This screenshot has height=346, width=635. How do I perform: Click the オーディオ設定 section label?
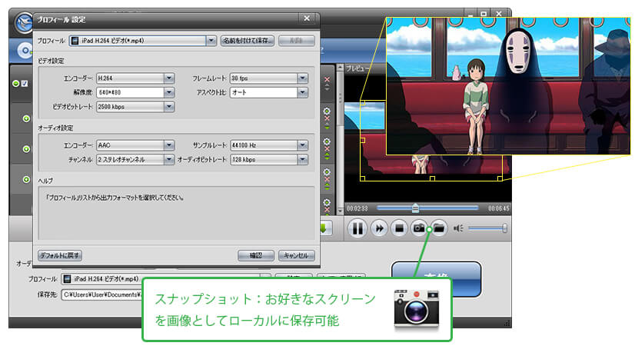[55, 128]
